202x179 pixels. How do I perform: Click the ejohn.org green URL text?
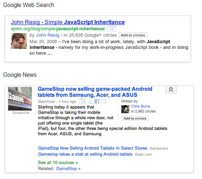click(58, 29)
